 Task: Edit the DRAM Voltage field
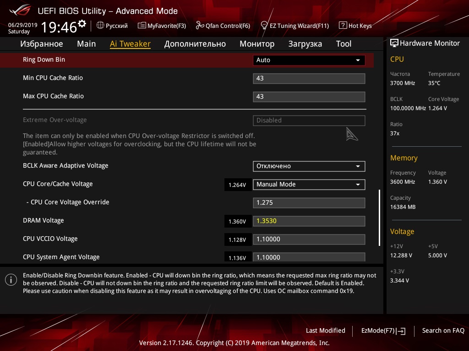coord(309,221)
